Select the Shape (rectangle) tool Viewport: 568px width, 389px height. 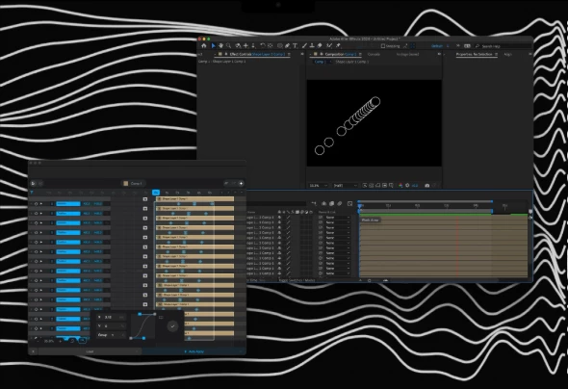pos(279,46)
